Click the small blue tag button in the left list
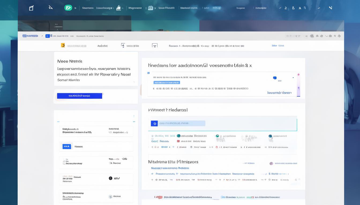 point(66,146)
